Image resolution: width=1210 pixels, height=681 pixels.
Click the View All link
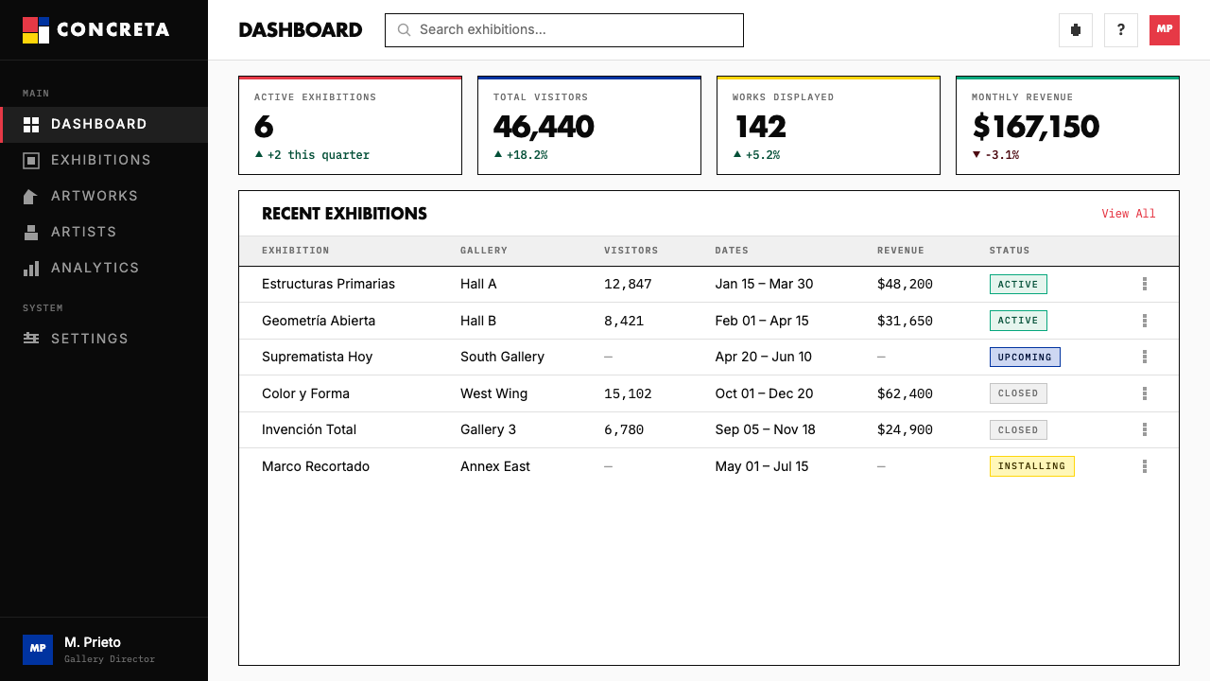pyautogui.click(x=1129, y=214)
